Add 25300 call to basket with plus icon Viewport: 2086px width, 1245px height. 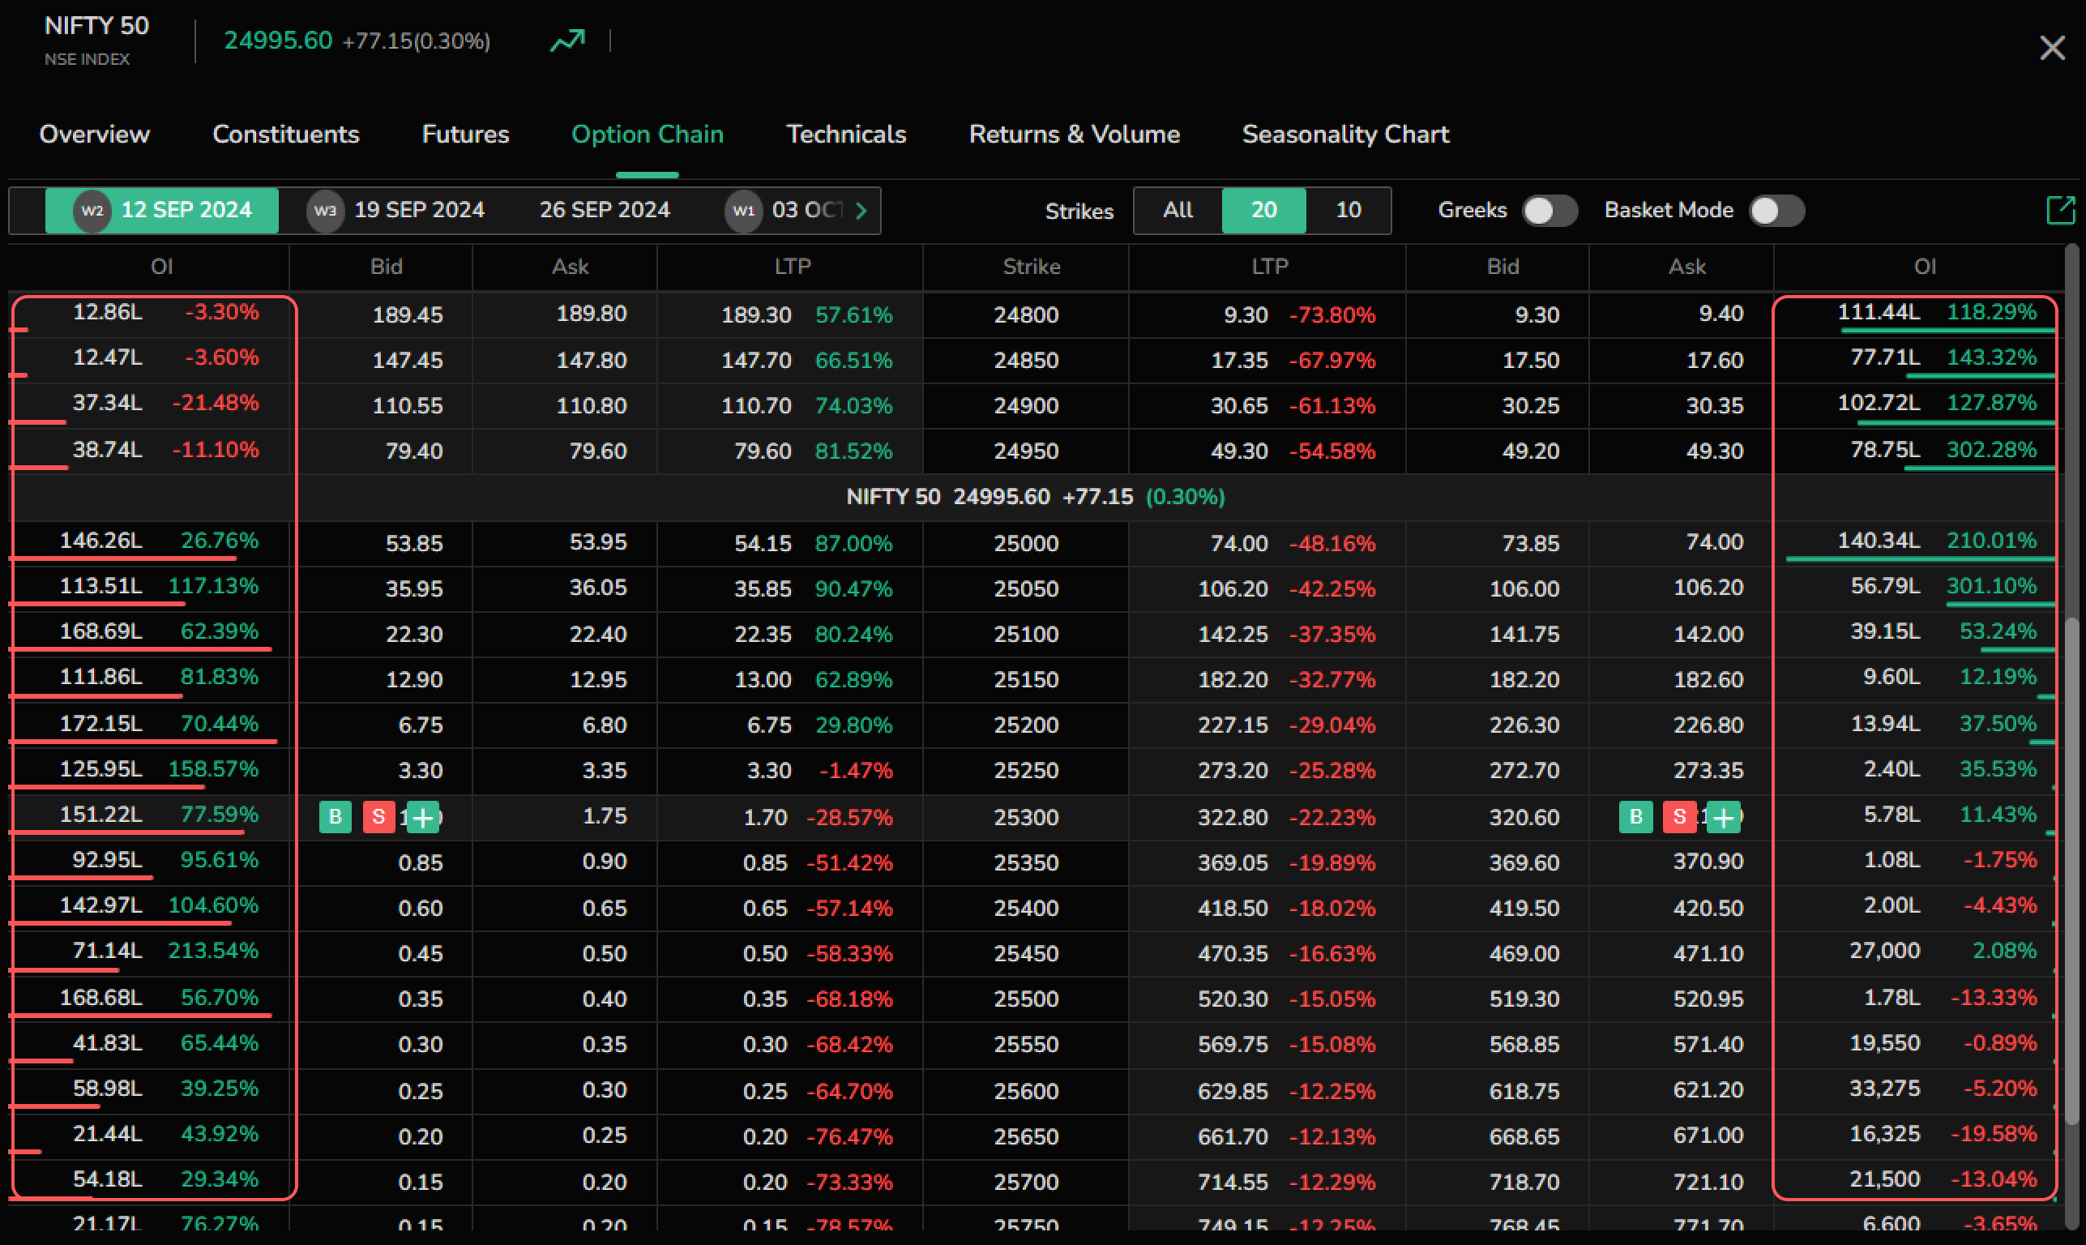pyautogui.click(x=423, y=816)
